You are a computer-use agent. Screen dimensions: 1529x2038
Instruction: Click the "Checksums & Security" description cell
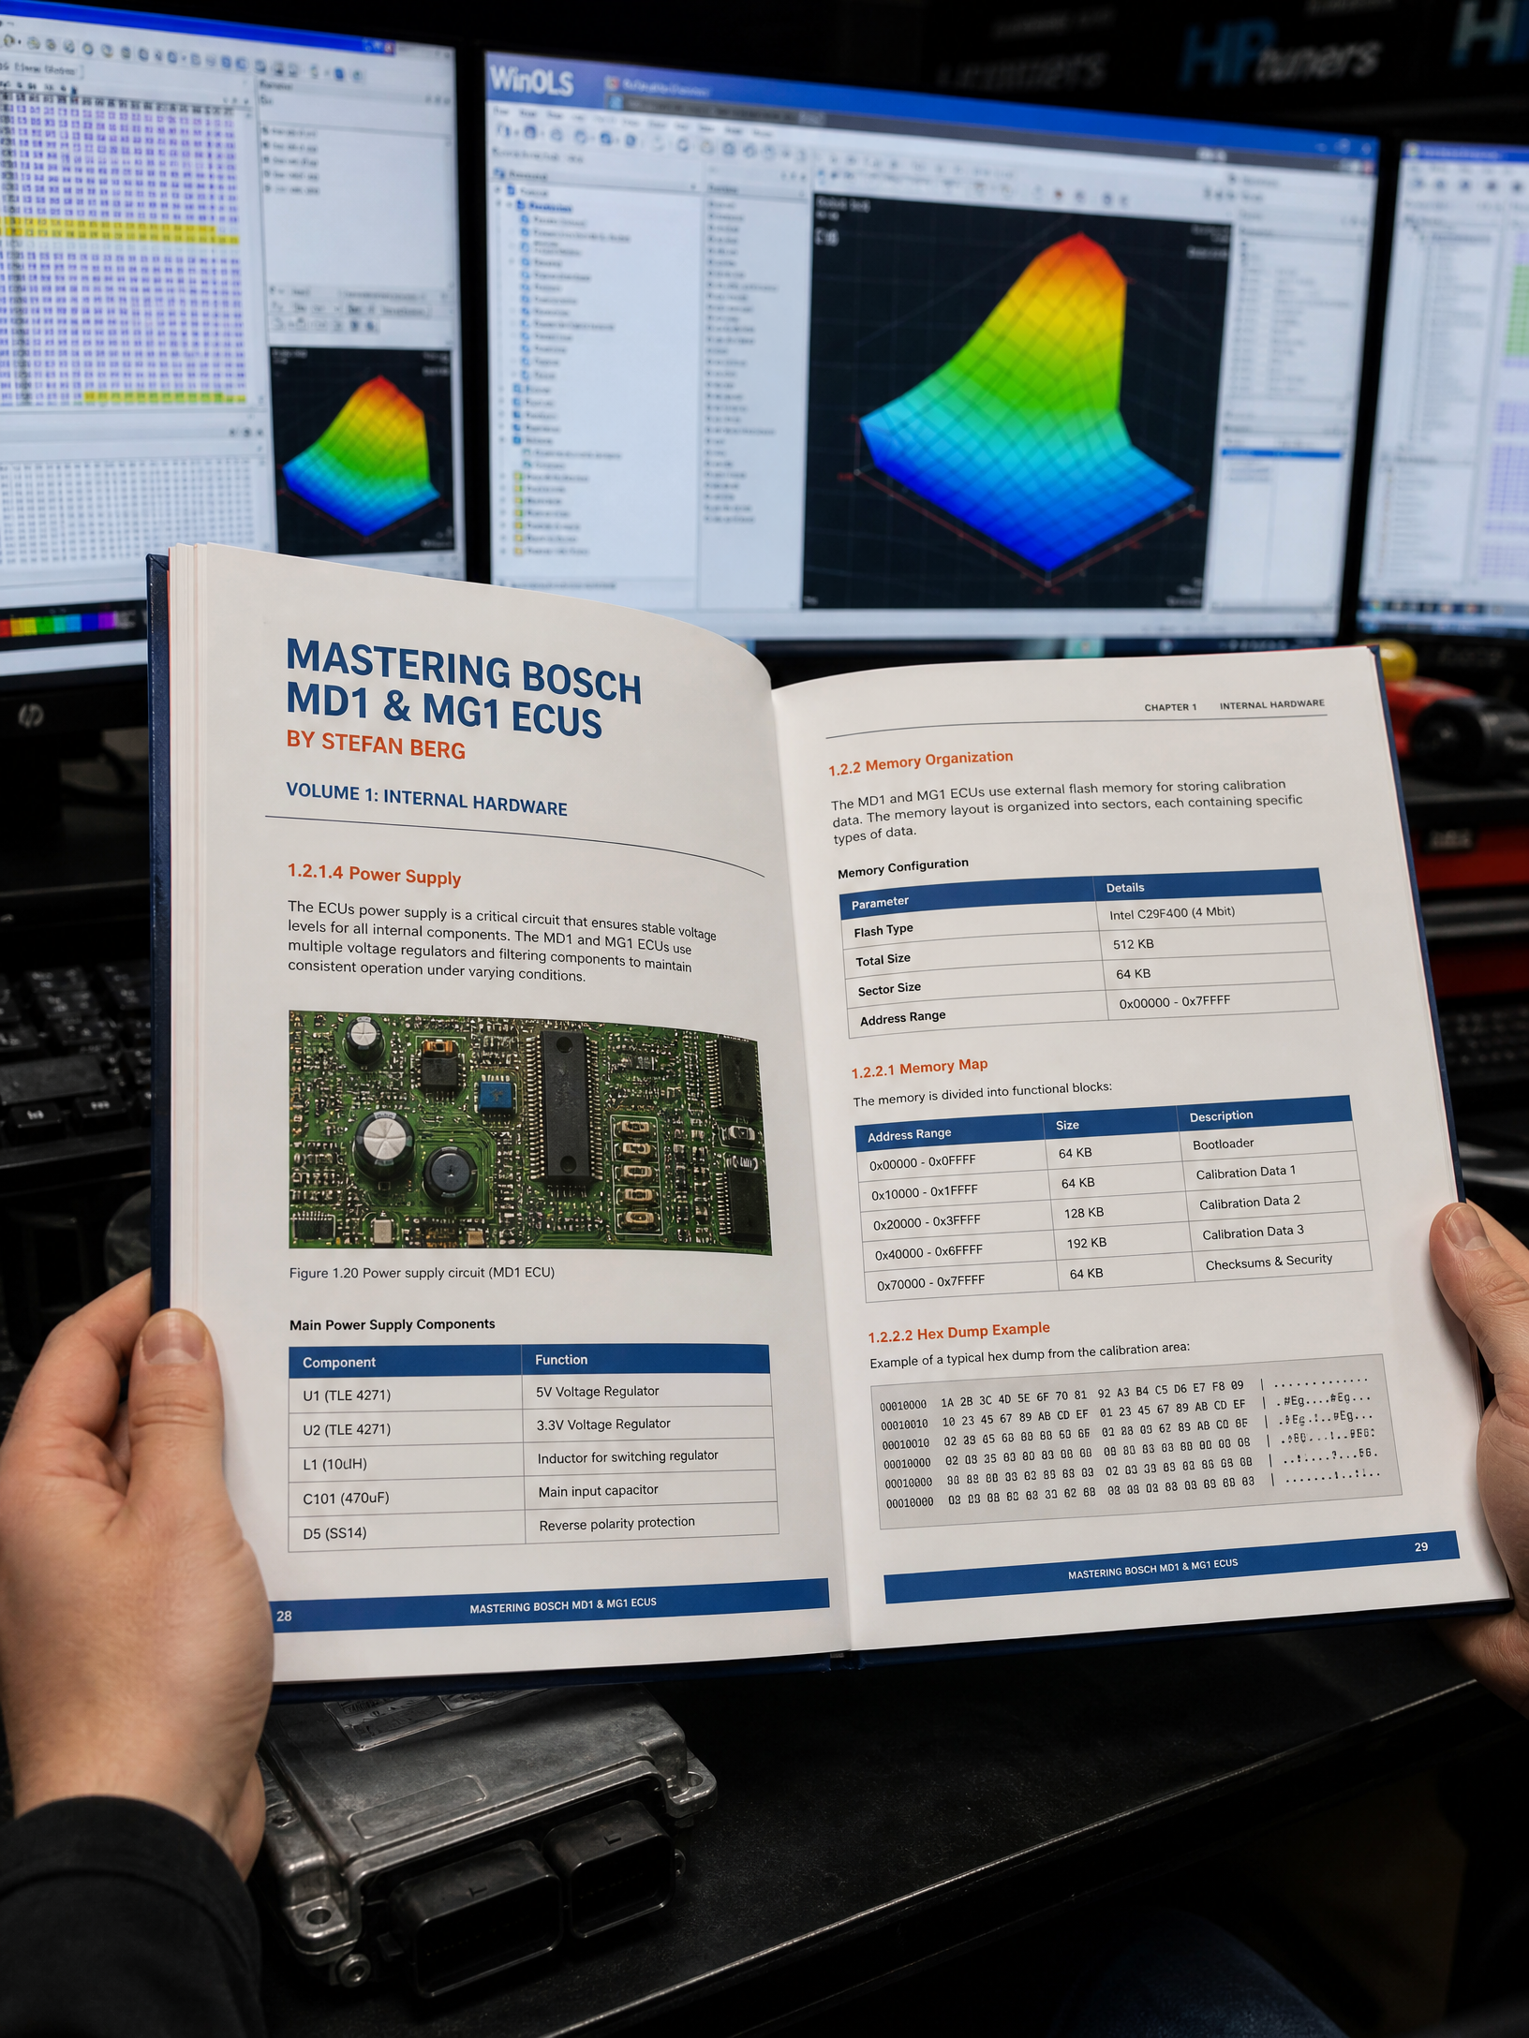point(1282,1262)
